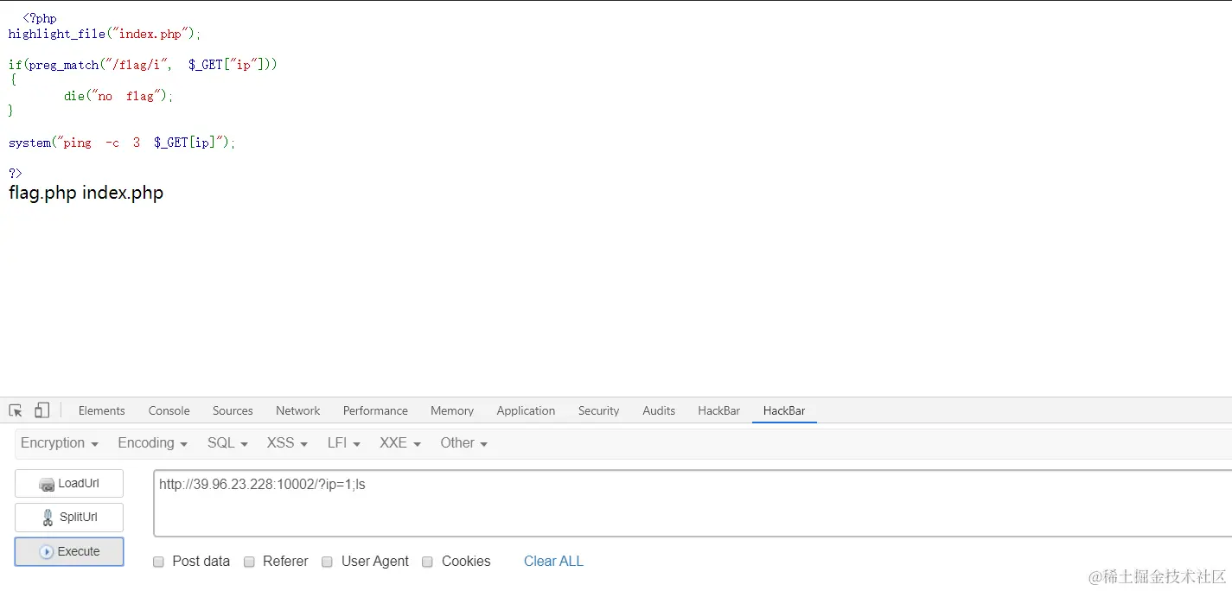Image resolution: width=1232 pixels, height=591 pixels.
Task: Switch to the Security tab
Action: click(599, 410)
